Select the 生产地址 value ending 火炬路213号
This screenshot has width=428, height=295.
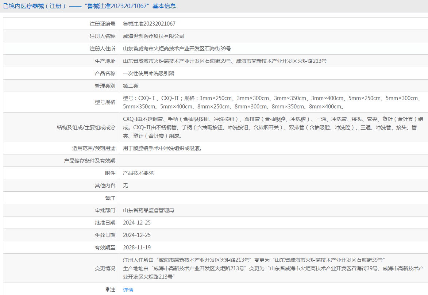225,61
